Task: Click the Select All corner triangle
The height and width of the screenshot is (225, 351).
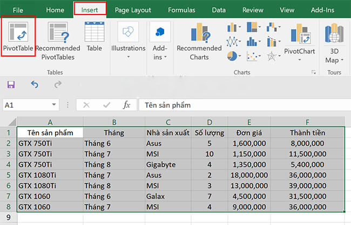Action: 12,122
